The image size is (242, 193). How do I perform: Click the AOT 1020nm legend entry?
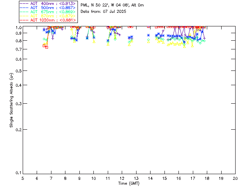coord(48,20)
